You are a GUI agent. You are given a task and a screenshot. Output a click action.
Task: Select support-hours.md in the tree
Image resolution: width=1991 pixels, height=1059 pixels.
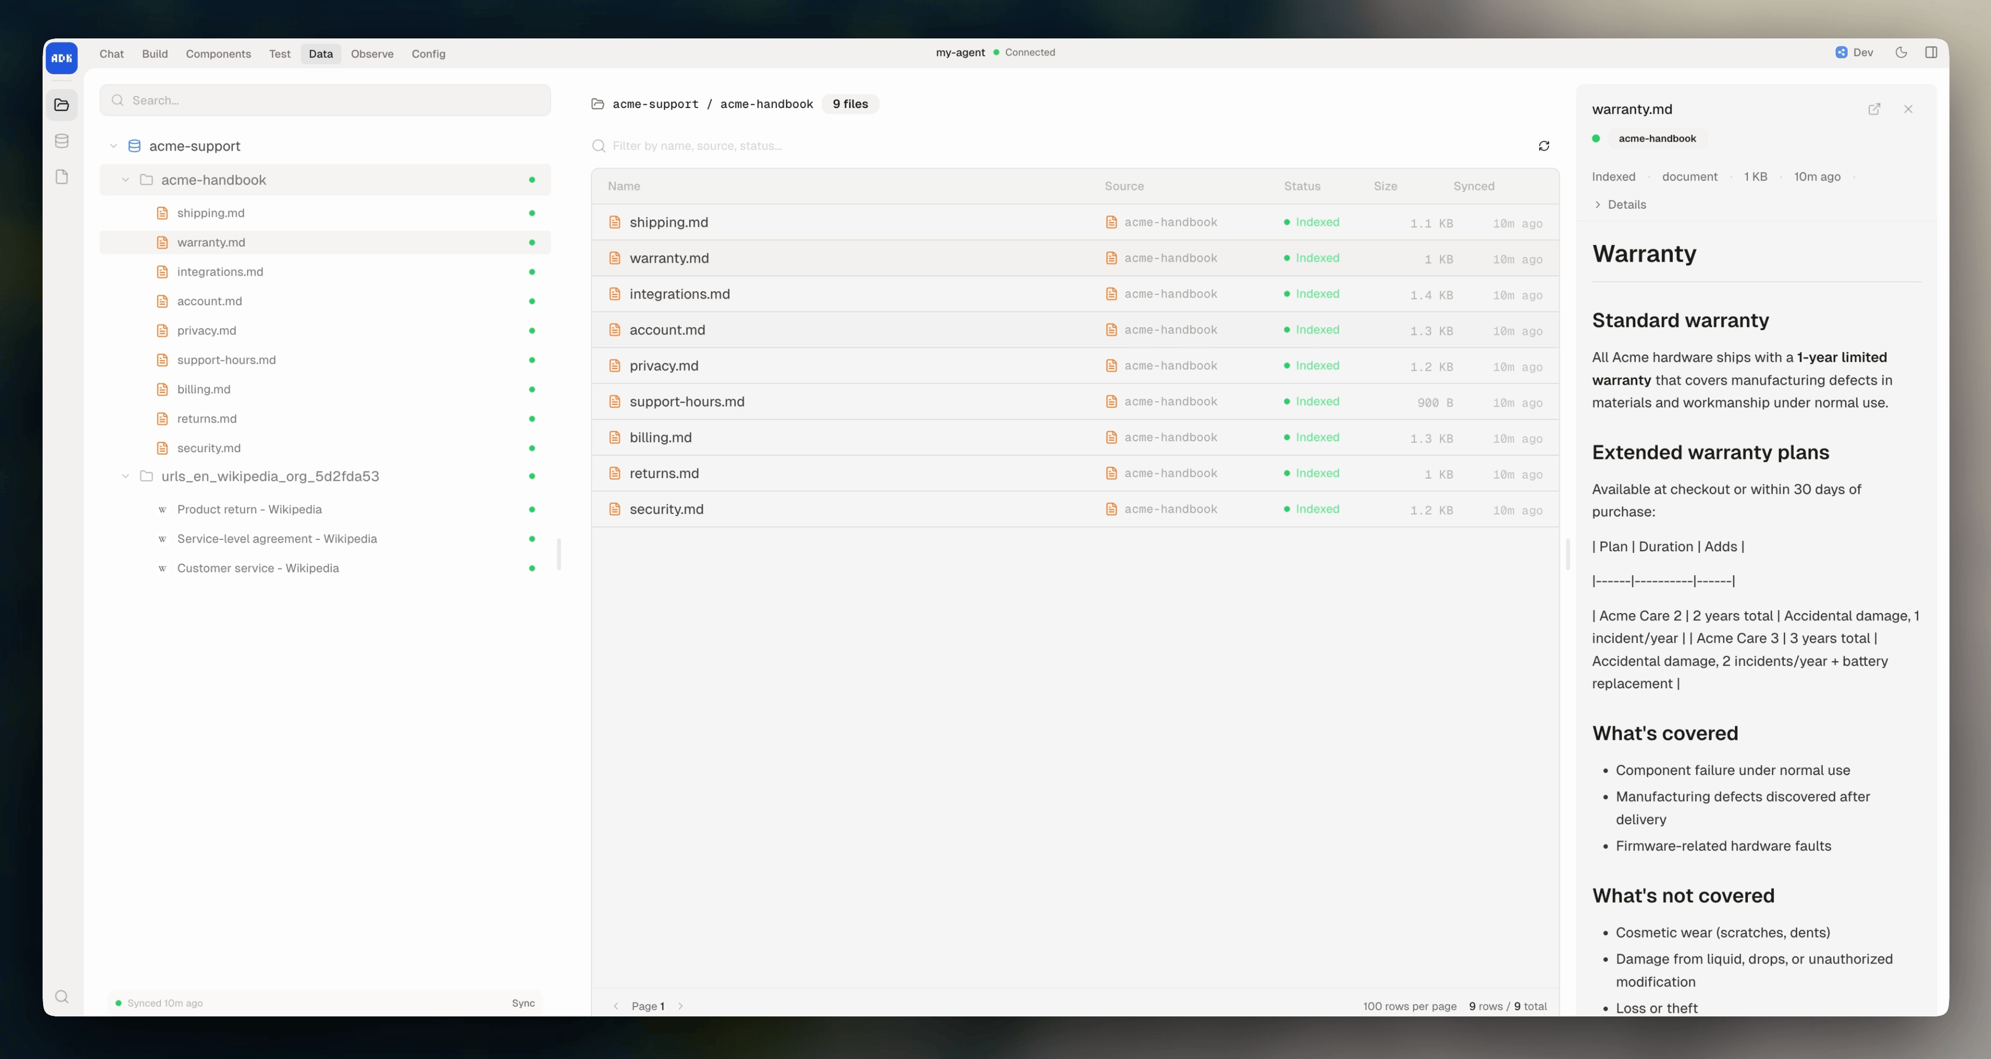(x=325, y=360)
